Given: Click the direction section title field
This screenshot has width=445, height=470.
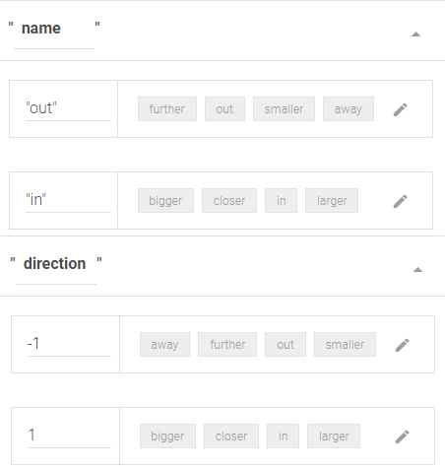Looking at the screenshot, I should tap(56, 268).
